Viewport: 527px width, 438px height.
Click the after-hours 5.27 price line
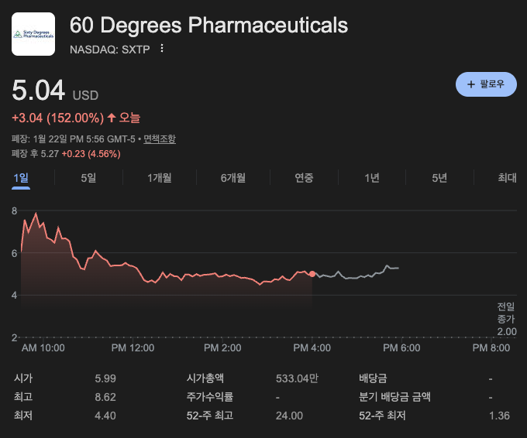66,154
